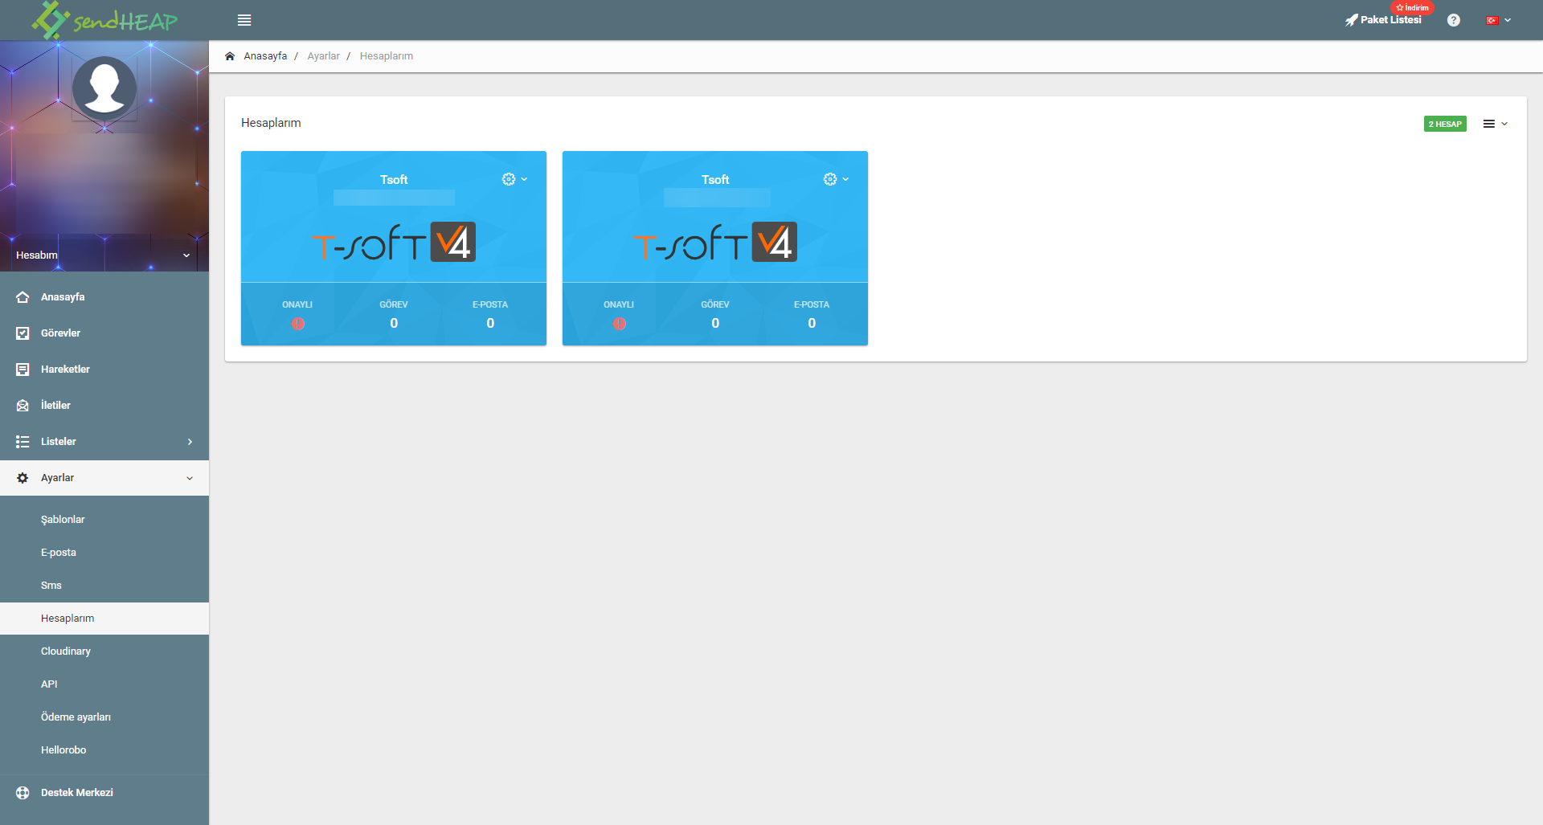1543x825 pixels.
Task: Click the Ayarlar gear icon
Action: point(23,478)
